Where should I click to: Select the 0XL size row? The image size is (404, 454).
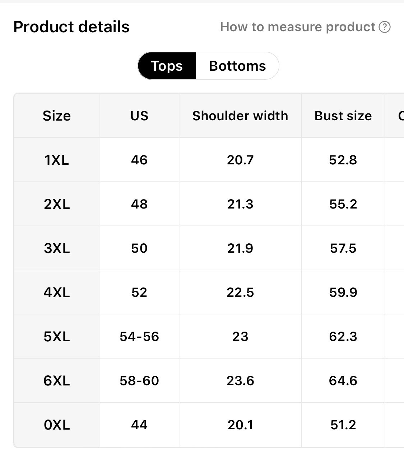pyautogui.click(x=209, y=425)
